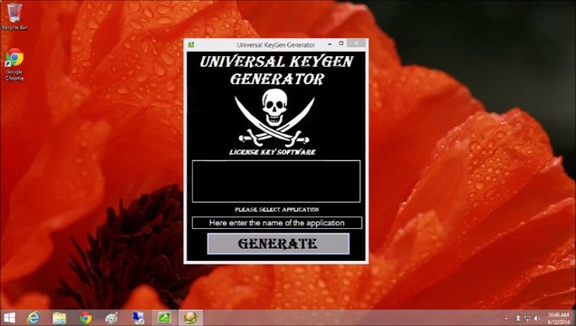The width and height of the screenshot is (576, 326).
Task: Launch Internet Explorer from the taskbar
Action: click(x=34, y=318)
